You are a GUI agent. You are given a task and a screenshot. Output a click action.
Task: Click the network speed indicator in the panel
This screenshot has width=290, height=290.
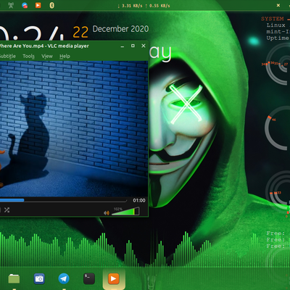144,6
